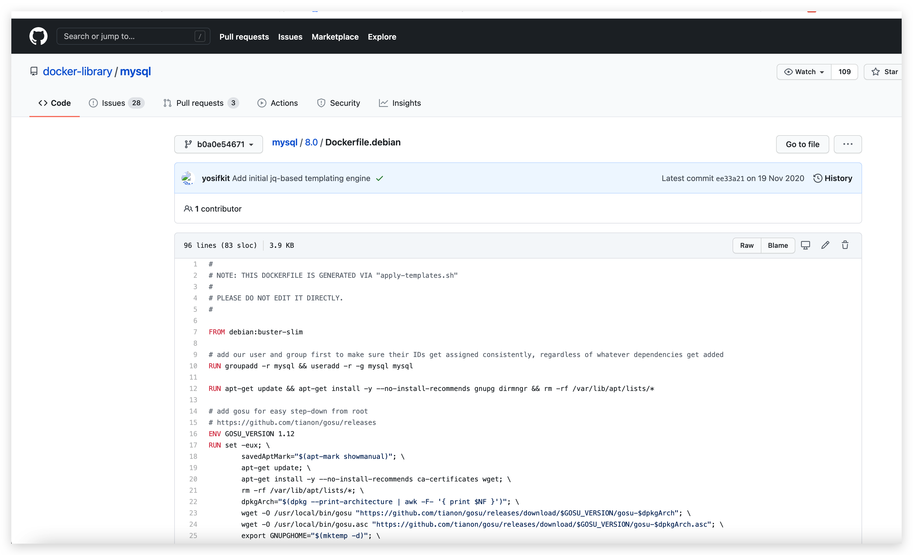Expand the b0a0e54671 branch selector
The width and height of the screenshot is (913, 555).
click(x=219, y=144)
